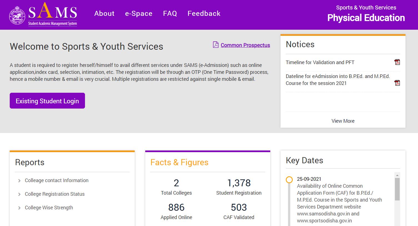Viewport: 418px width, 226px height.
Task: Click chevron beside College Registration Status
Action: pyautogui.click(x=19, y=194)
